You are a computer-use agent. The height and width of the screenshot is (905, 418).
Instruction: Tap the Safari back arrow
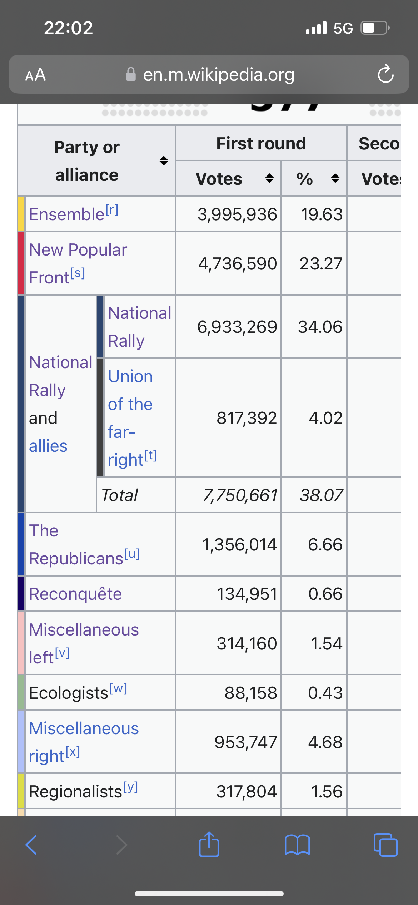point(31,845)
